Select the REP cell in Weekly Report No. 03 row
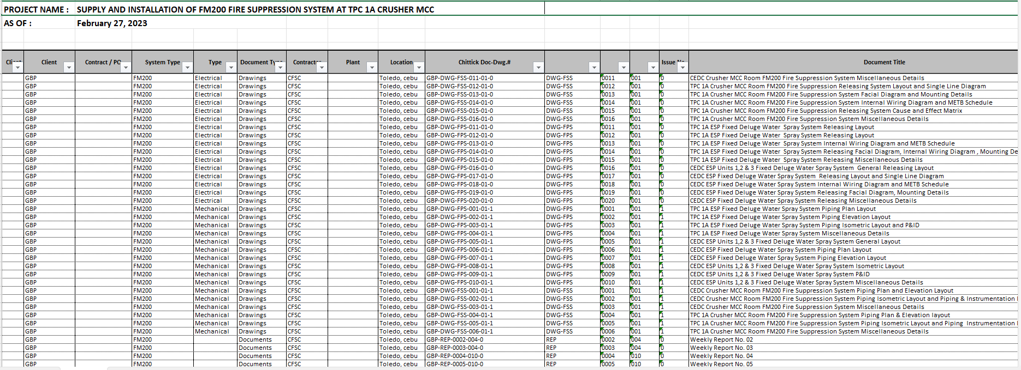The image size is (1021, 370). point(572,348)
